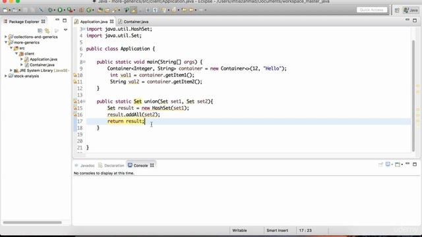
Task: Expand the stock-analysis project
Action: tap(6, 76)
